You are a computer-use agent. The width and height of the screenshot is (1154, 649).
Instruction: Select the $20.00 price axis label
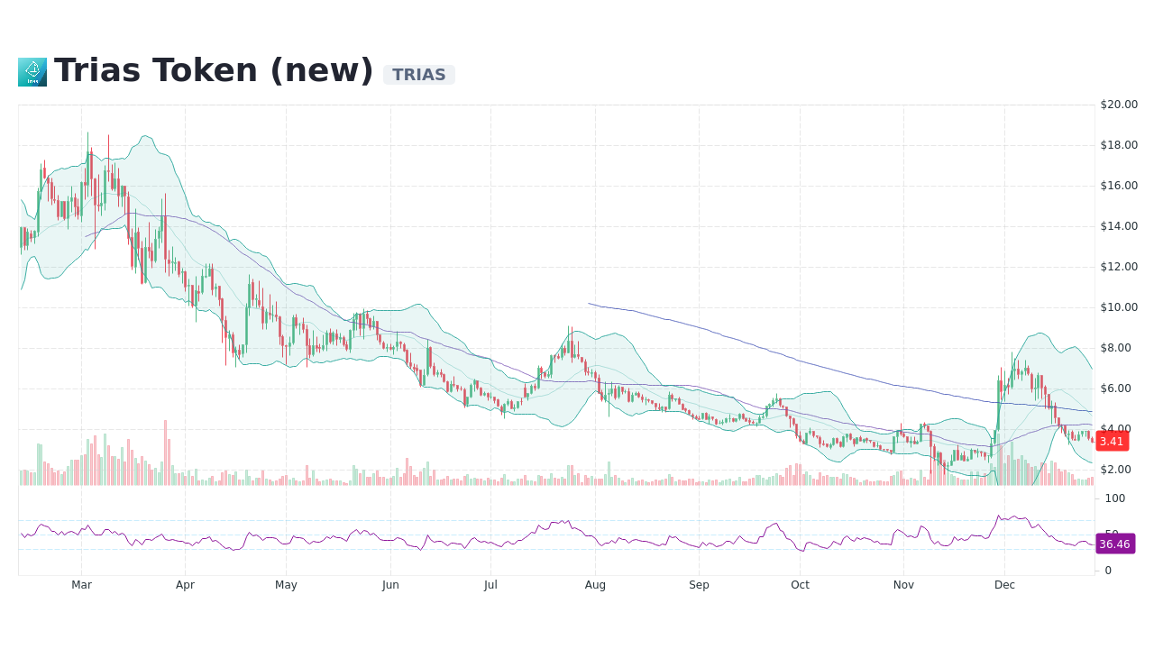click(x=1117, y=104)
